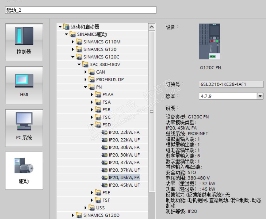Click the FSC folder icon
Screen dimensions: 266x219
pyautogui.click(x=98, y=117)
